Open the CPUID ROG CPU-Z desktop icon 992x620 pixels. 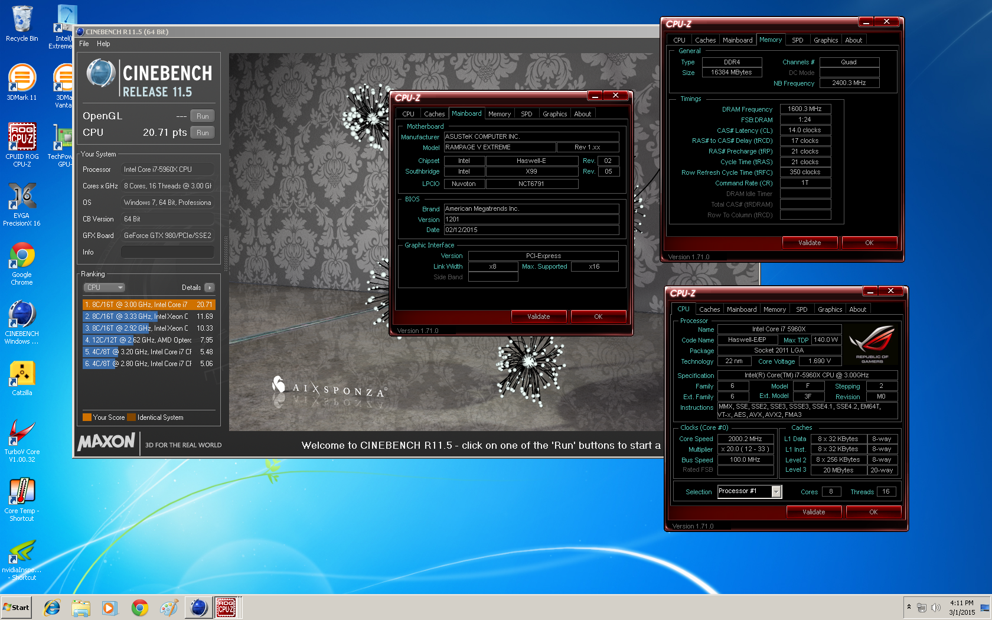click(22, 145)
